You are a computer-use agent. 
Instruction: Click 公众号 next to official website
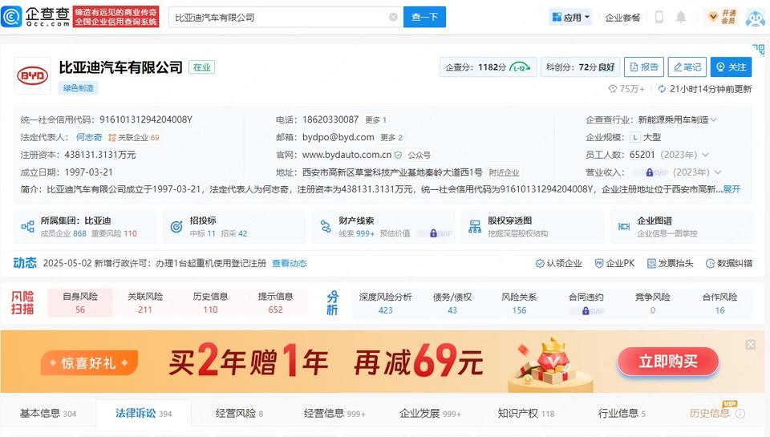click(419, 156)
